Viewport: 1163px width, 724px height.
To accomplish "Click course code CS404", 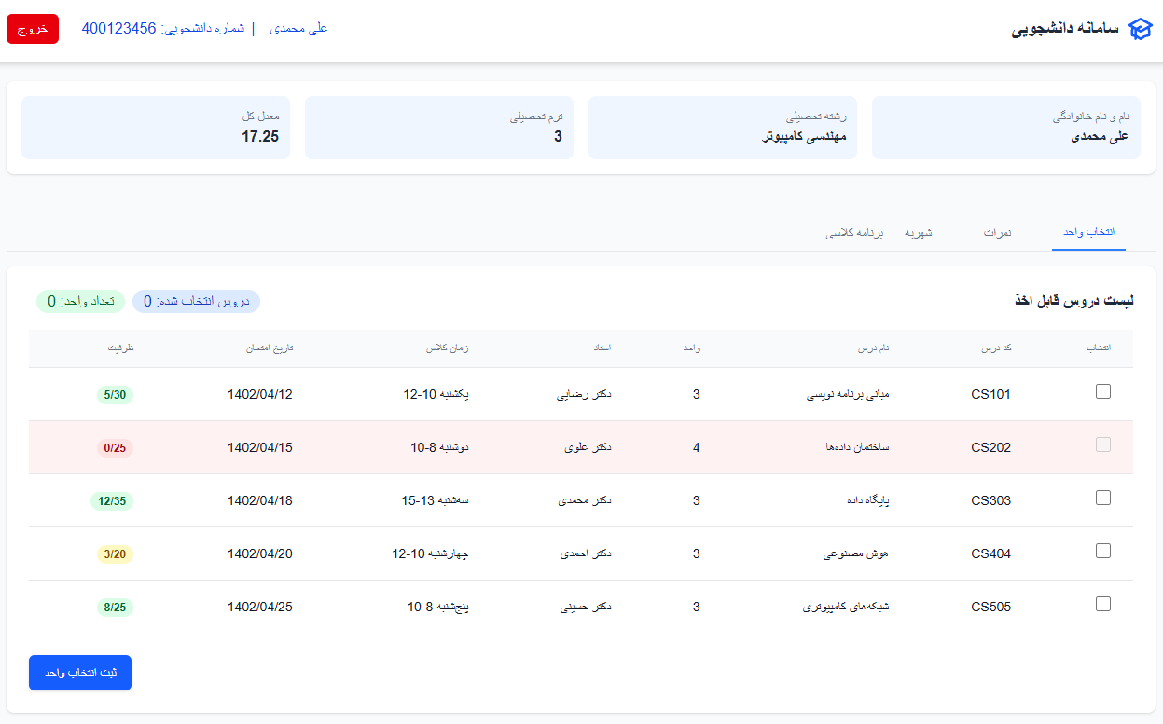I will pyautogui.click(x=990, y=553).
